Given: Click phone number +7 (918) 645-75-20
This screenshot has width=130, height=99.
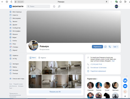Looking at the screenshot, I should click(96, 64).
